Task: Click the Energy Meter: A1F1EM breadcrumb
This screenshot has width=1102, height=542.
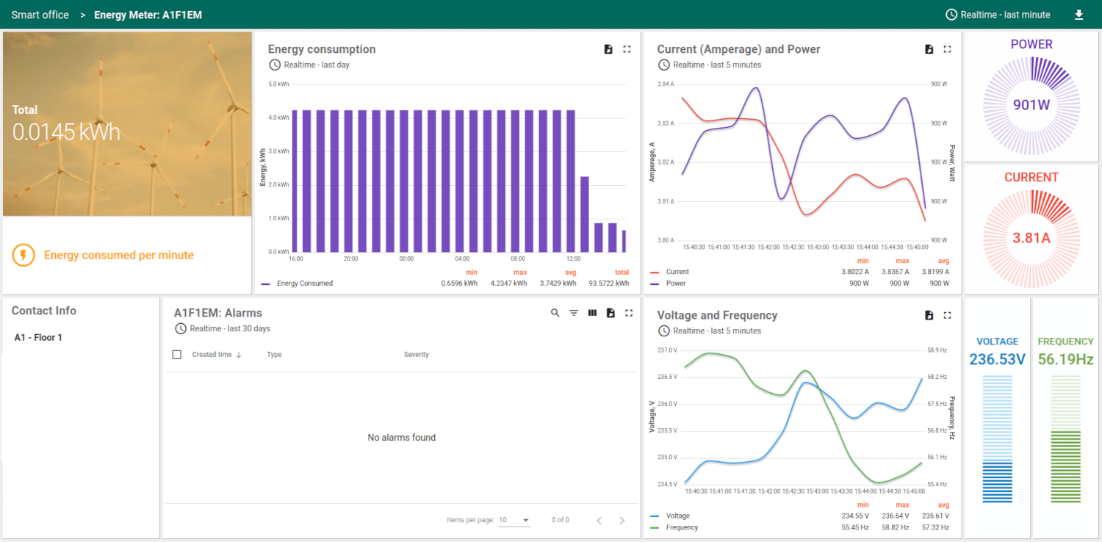Action: (x=148, y=15)
